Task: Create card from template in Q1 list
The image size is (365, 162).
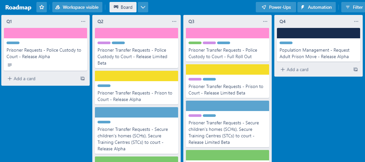Action: 83,79
